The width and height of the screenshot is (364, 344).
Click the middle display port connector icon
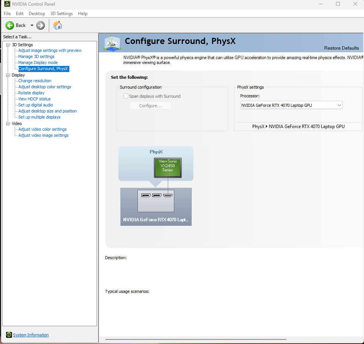click(x=157, y=195)
